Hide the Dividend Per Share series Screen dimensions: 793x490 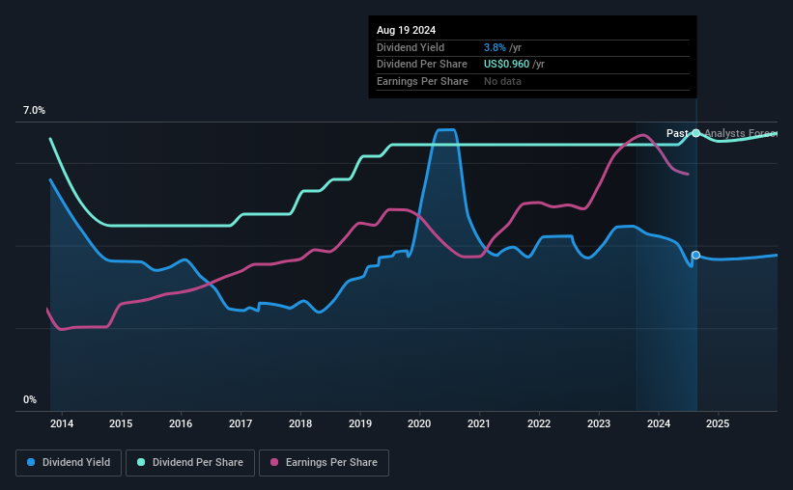189,463
